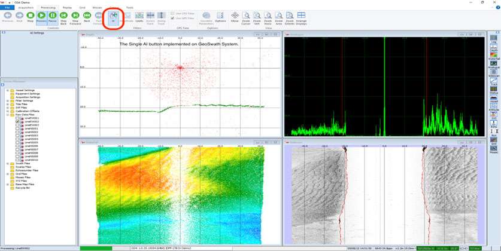Select the AI filter button
Viewport: 501px width, 251px height.
click(113, 17)
